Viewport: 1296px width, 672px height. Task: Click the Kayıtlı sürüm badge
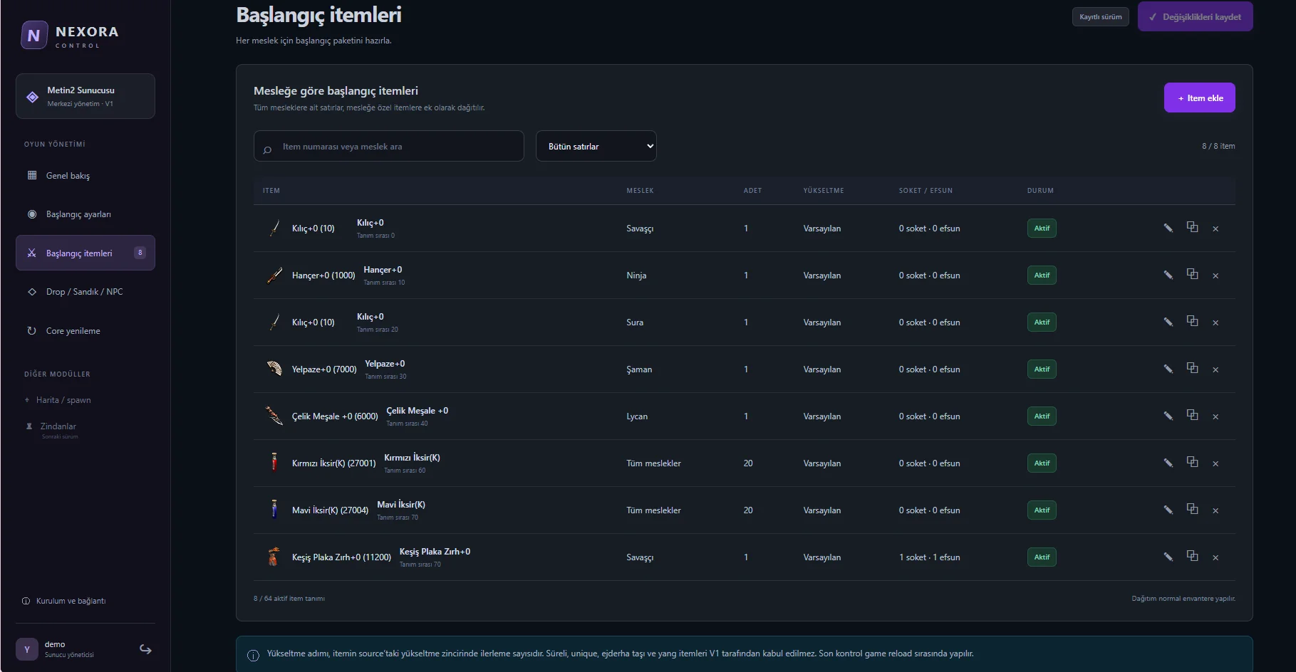point(1101,17)
